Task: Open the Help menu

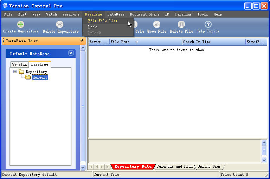Action: [x=218, y=14]
